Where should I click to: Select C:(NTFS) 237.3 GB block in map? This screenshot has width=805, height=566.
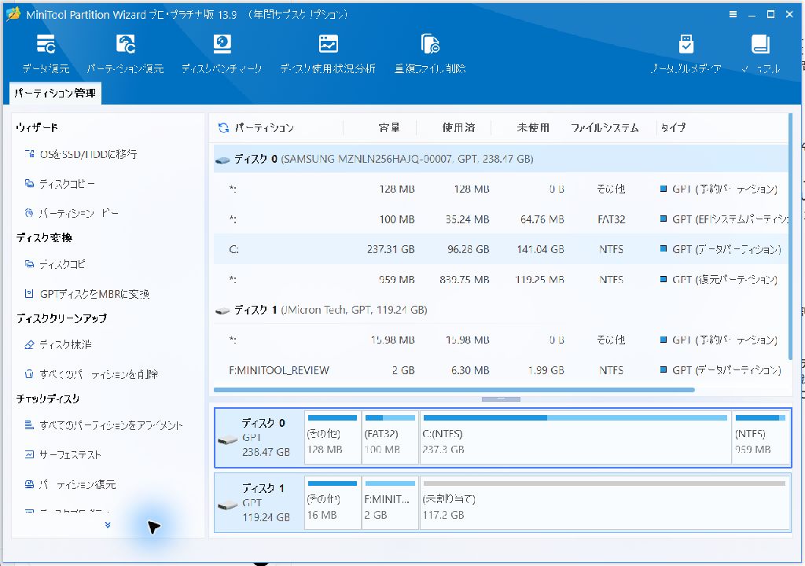tap(575, 438)
